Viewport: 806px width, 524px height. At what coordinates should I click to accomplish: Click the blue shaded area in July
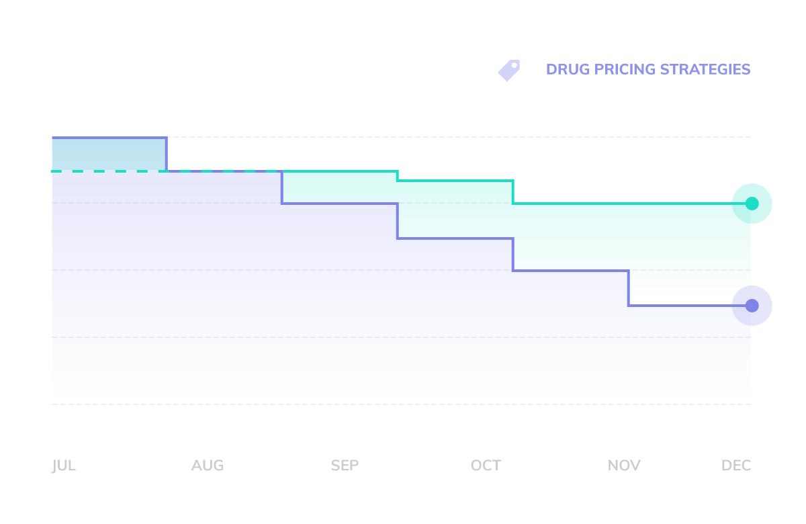tap(109, 155)
